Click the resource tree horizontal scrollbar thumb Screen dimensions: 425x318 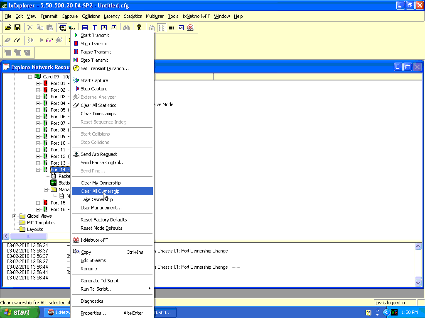click(x=29, y=236)
